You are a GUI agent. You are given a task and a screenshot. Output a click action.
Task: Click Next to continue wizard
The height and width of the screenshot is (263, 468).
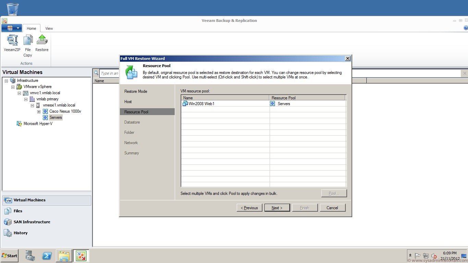tap(277, 208)
